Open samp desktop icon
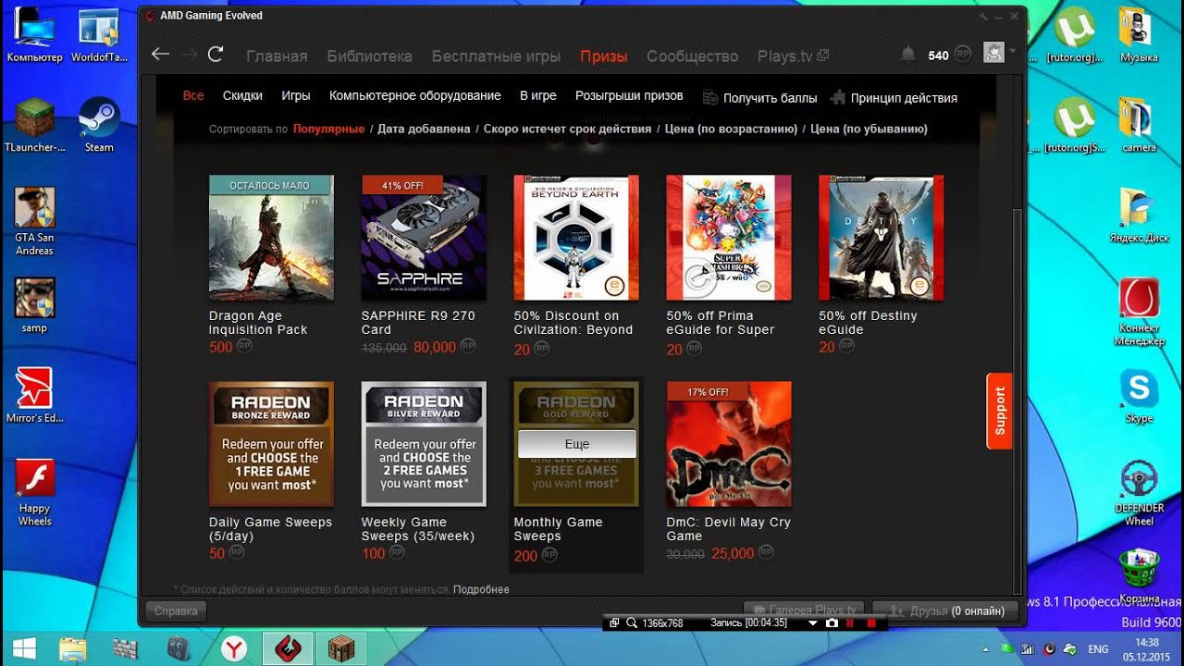Image resolution: width=1184 pixels, height=666 pixels. tap(34, 305)
